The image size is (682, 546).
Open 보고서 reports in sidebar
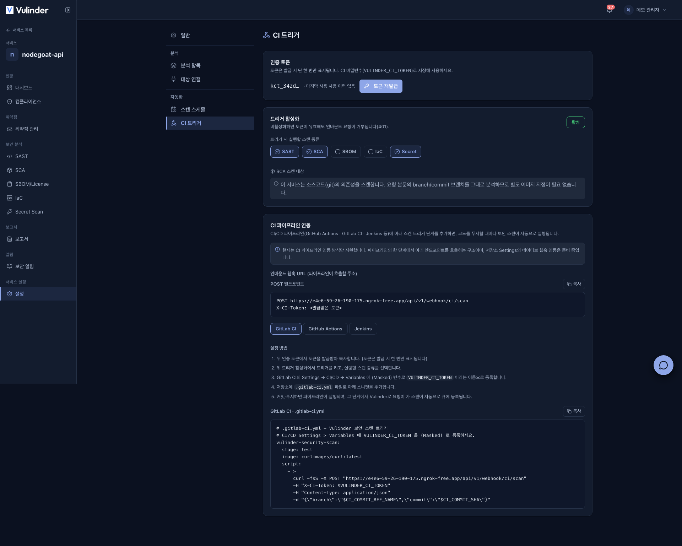point(38,239)
